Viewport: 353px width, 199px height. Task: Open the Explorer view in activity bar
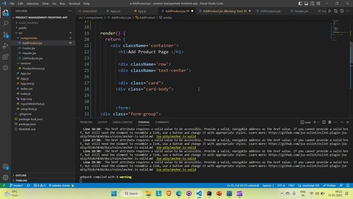[6, 13]
